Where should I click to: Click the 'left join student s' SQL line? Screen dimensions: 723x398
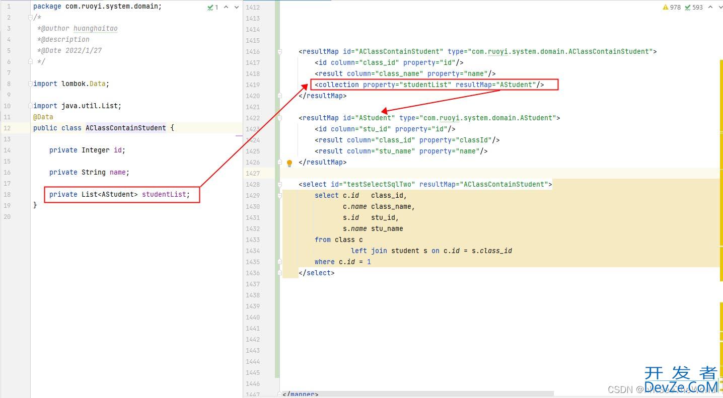(x=431, y=251)
